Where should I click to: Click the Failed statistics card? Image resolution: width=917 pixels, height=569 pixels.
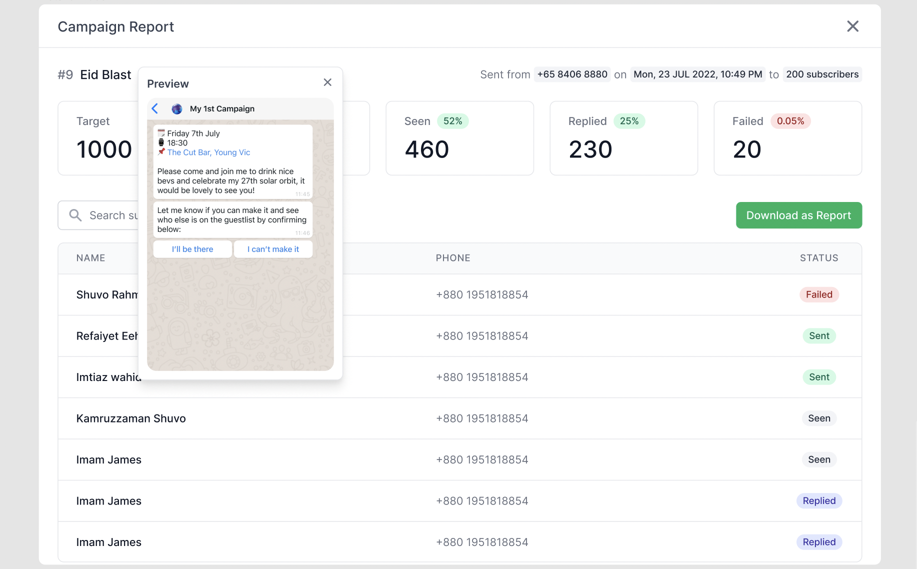point(787,138)
